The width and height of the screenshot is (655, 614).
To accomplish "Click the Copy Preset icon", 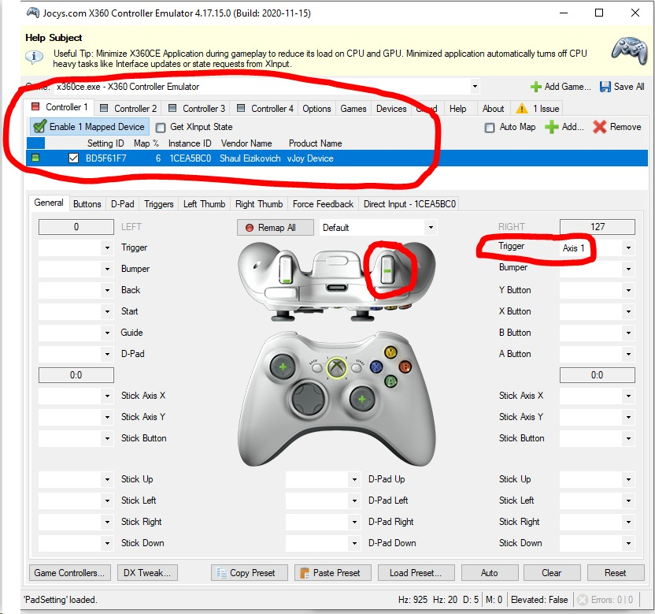I will [x=221, y=572].
